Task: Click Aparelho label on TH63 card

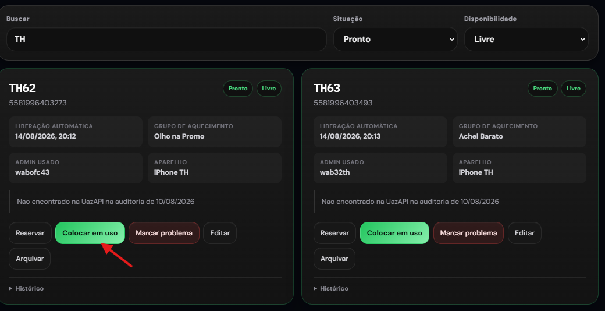Action: click(475, 162)
